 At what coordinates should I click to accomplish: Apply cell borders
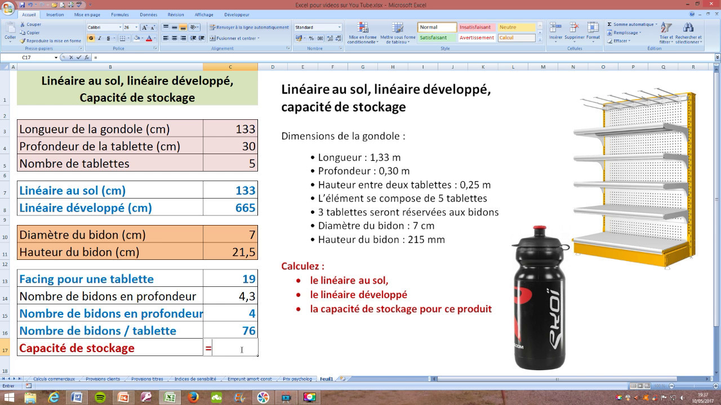coord(122,38)
